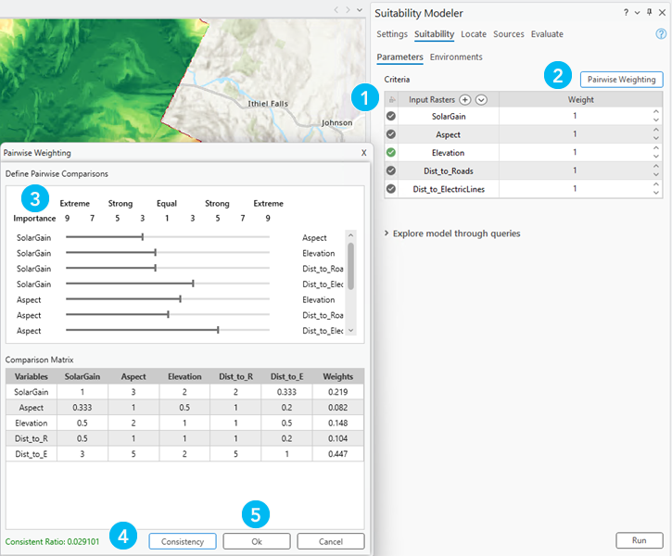Click the Weights column header in matrix
Image resolution: width=672 pixels, height=556 pixels.
pos(337,376)
